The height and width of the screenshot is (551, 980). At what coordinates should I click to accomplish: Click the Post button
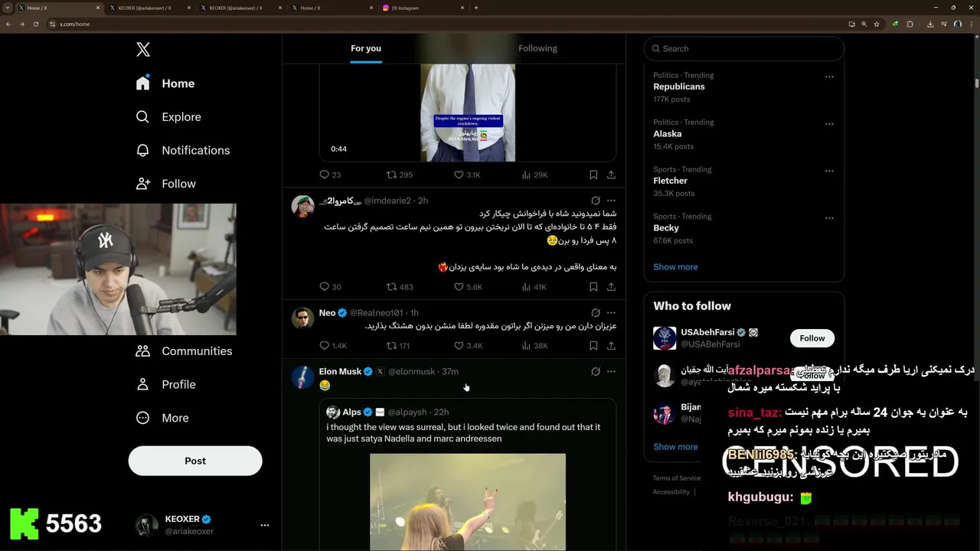click(x=195, y=461)
